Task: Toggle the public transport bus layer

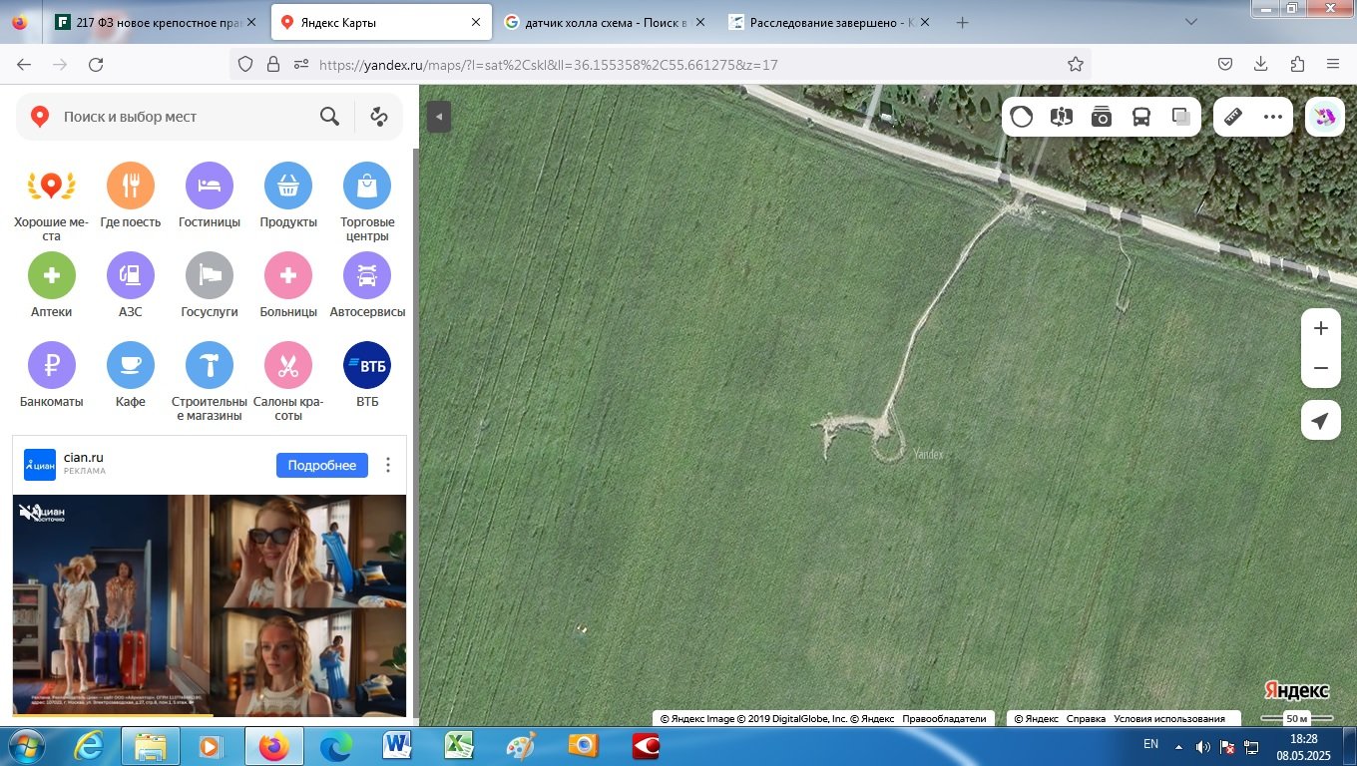Action: point(1141,117)
